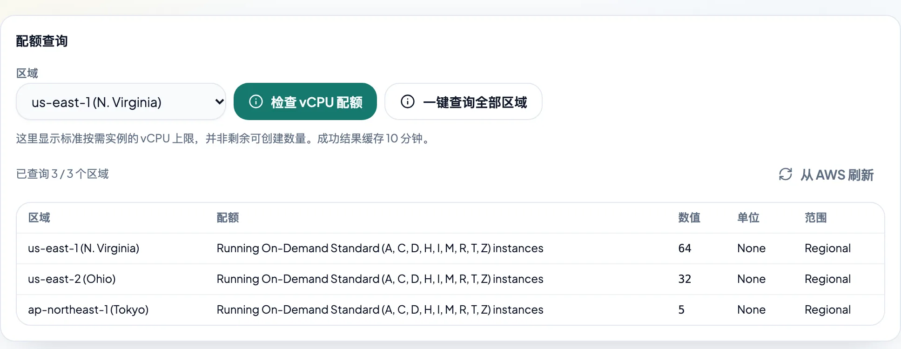Select the us-east-1 (N. Virginia) table cell

(x=84, y=248)
